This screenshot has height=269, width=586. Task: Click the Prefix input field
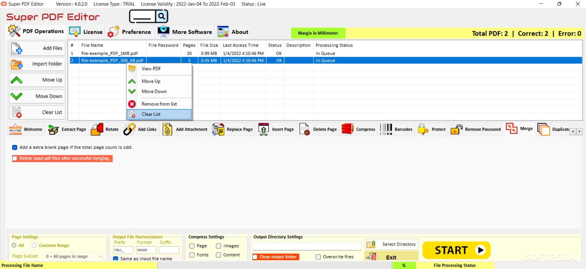[123, 250]
